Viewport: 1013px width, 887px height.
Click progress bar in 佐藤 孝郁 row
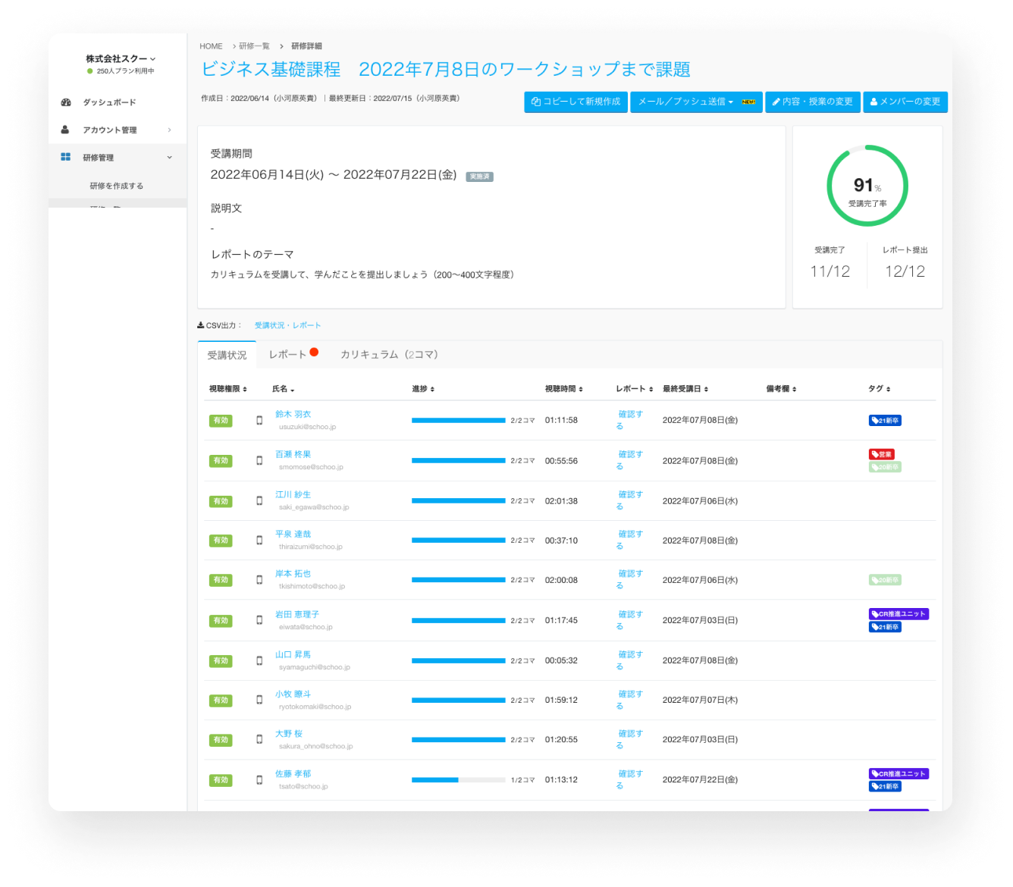[458, 779]
